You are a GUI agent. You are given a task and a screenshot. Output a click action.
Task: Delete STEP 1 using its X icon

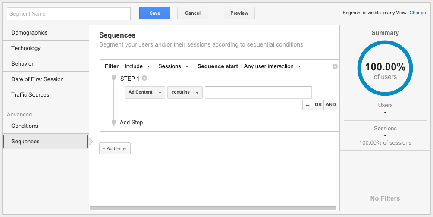[144, 78]
